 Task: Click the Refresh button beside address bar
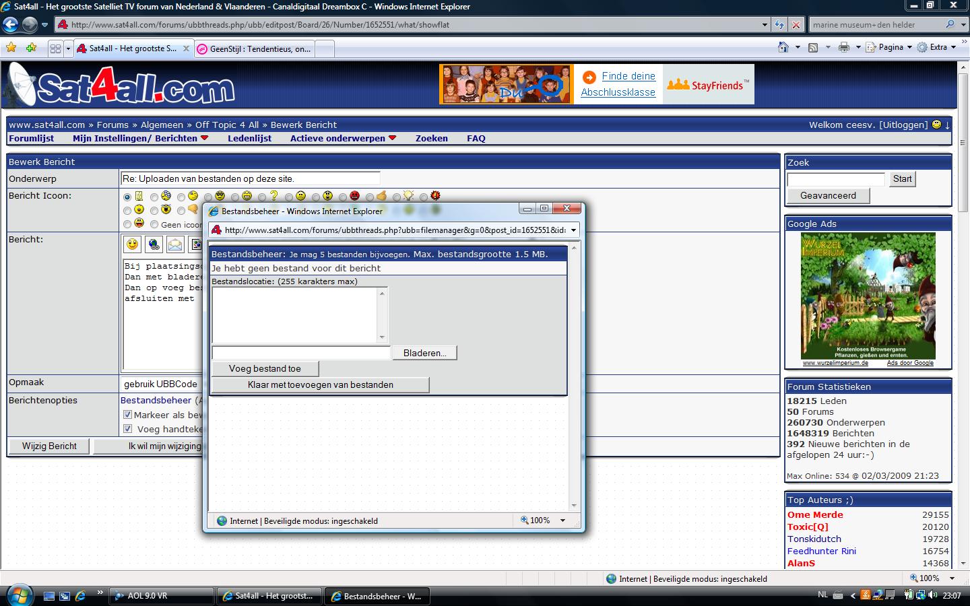tap(779, 25)
